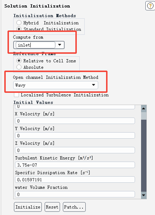The width and height of the screenshot is (155, 215).
Task: Click the Y Velocity input field
Action: [x=75, y=135]
